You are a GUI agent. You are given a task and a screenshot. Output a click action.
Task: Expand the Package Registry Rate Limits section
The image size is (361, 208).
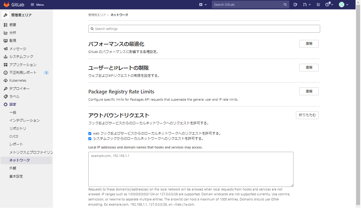pyautogui.click(x=309, y=91)
